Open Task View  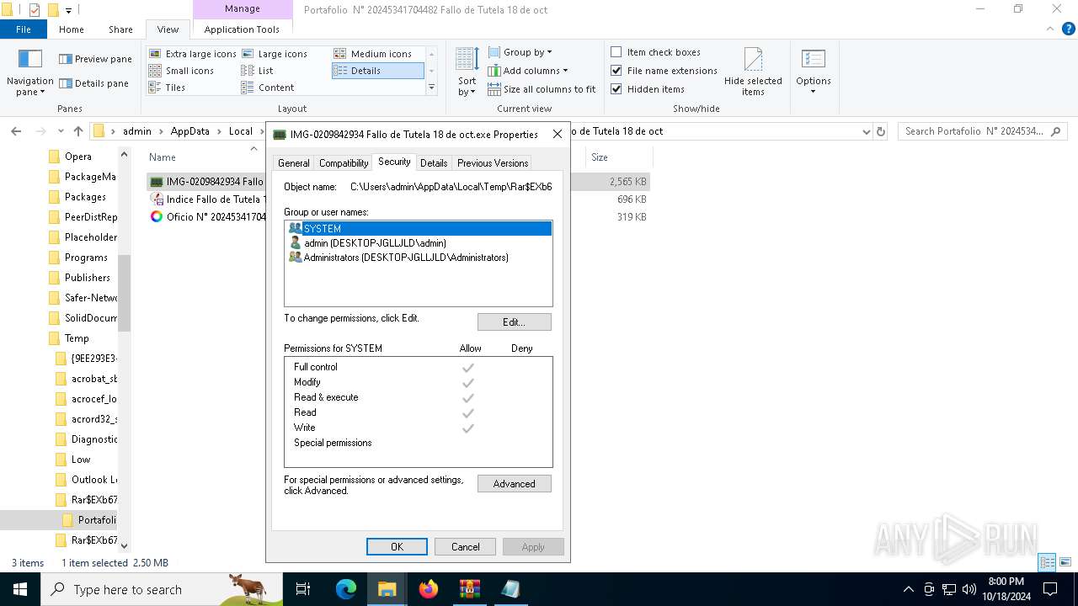tap(303, 590)
